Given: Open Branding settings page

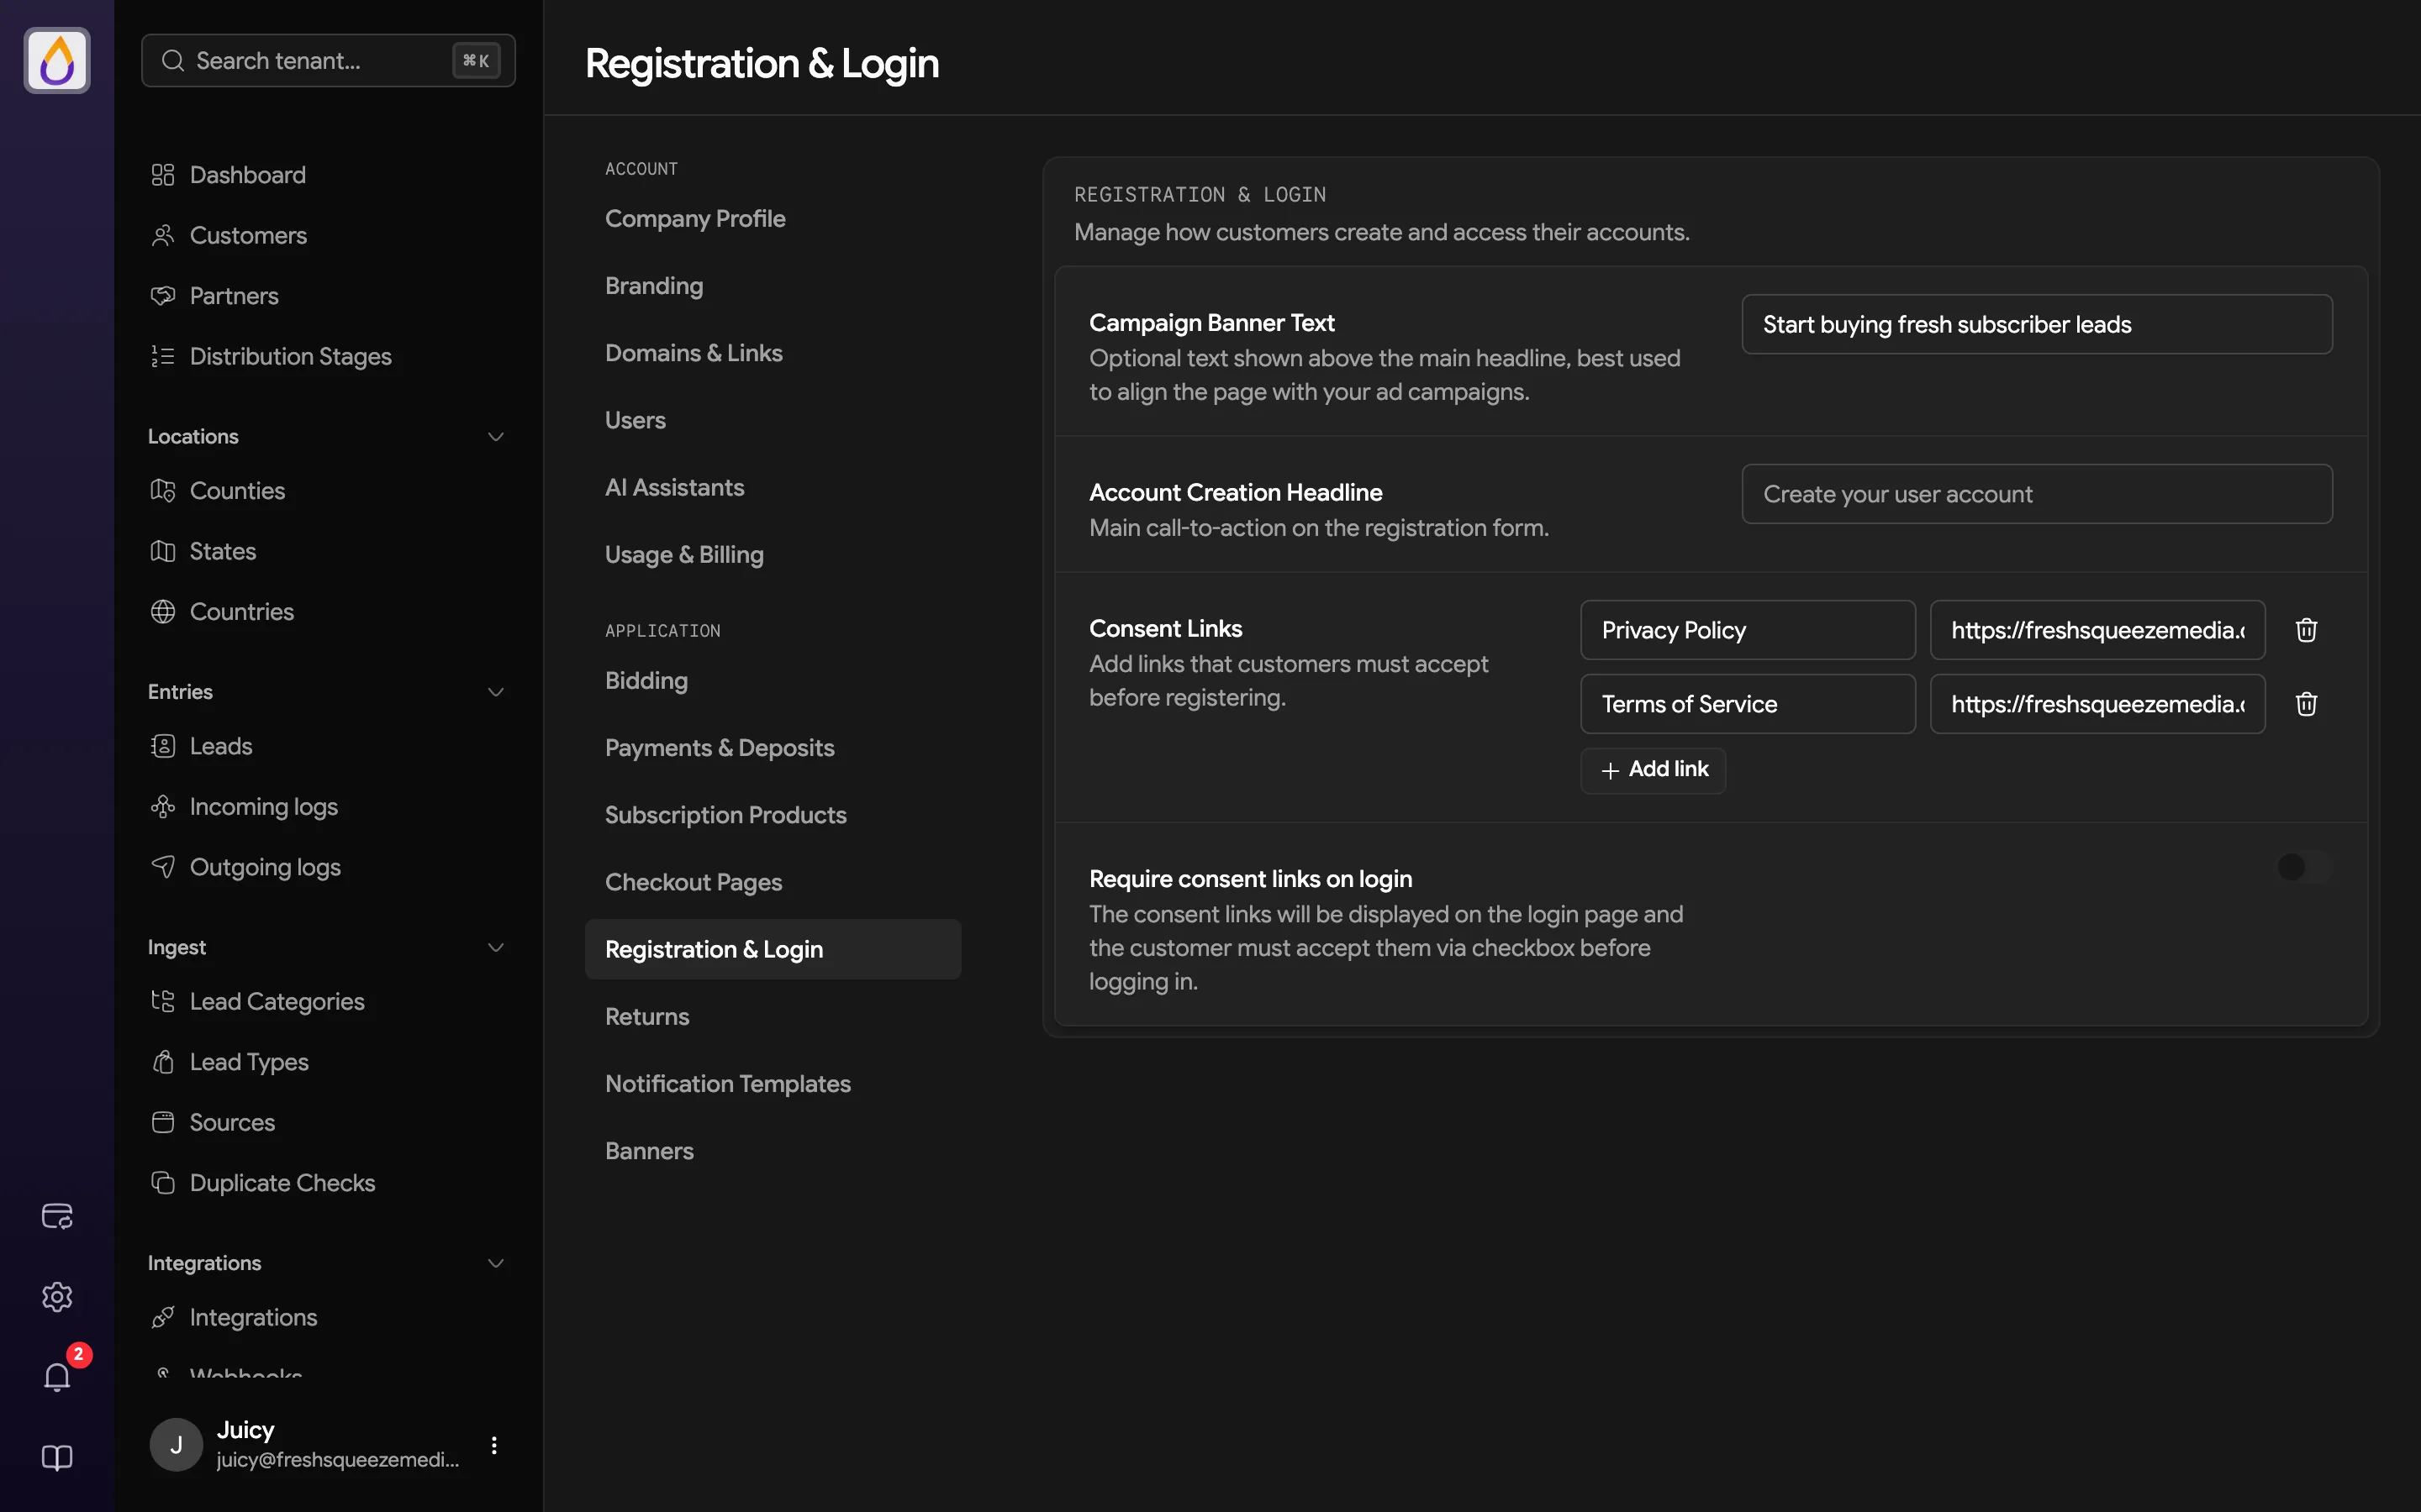Looking at the screenshot, I should [x=773, y=286].
